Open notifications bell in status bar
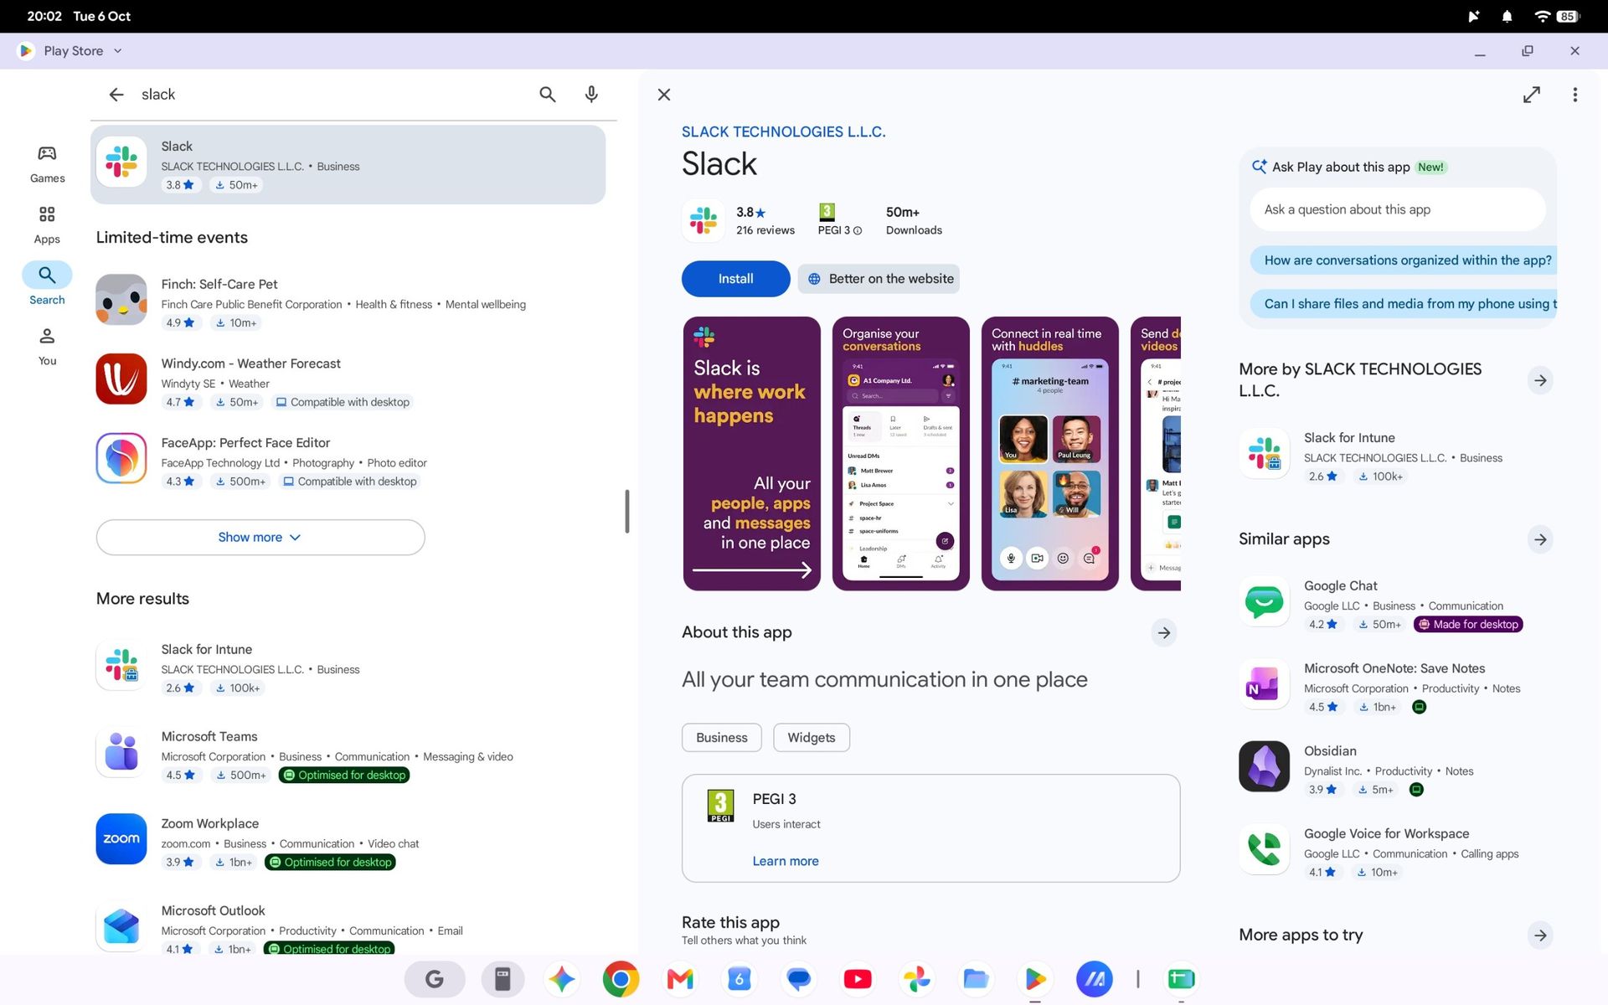This screenshot has height=1005, width=1608. pos(1507,16)
